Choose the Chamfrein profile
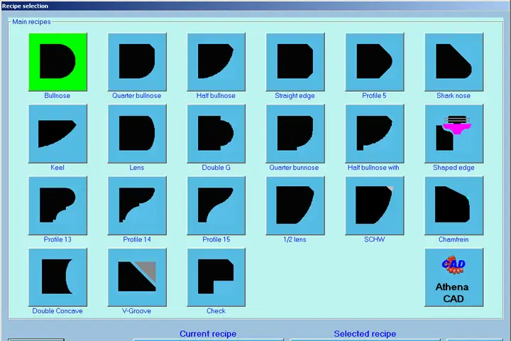This screenshot has width=511, height=341. pyautogui.click(x=454, y=205)
